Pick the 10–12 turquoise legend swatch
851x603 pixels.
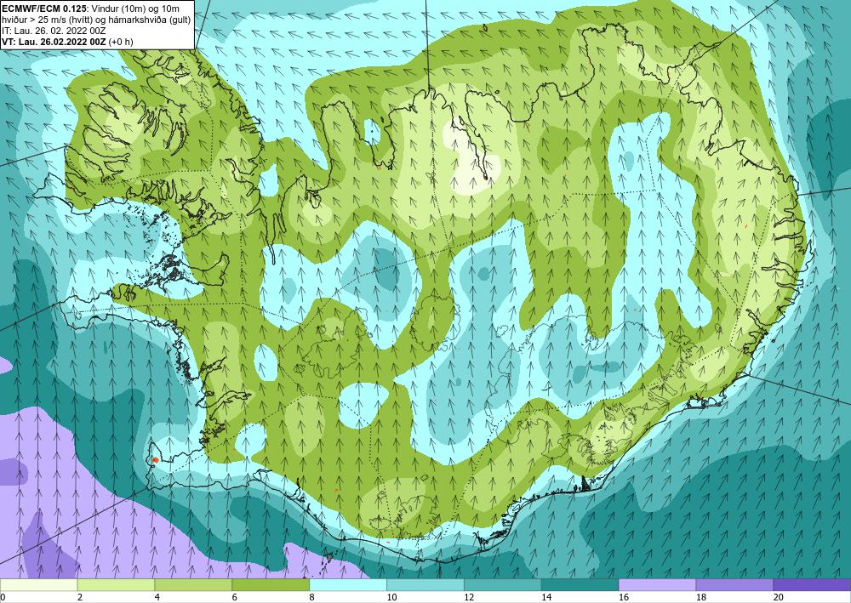pos(425,585)
